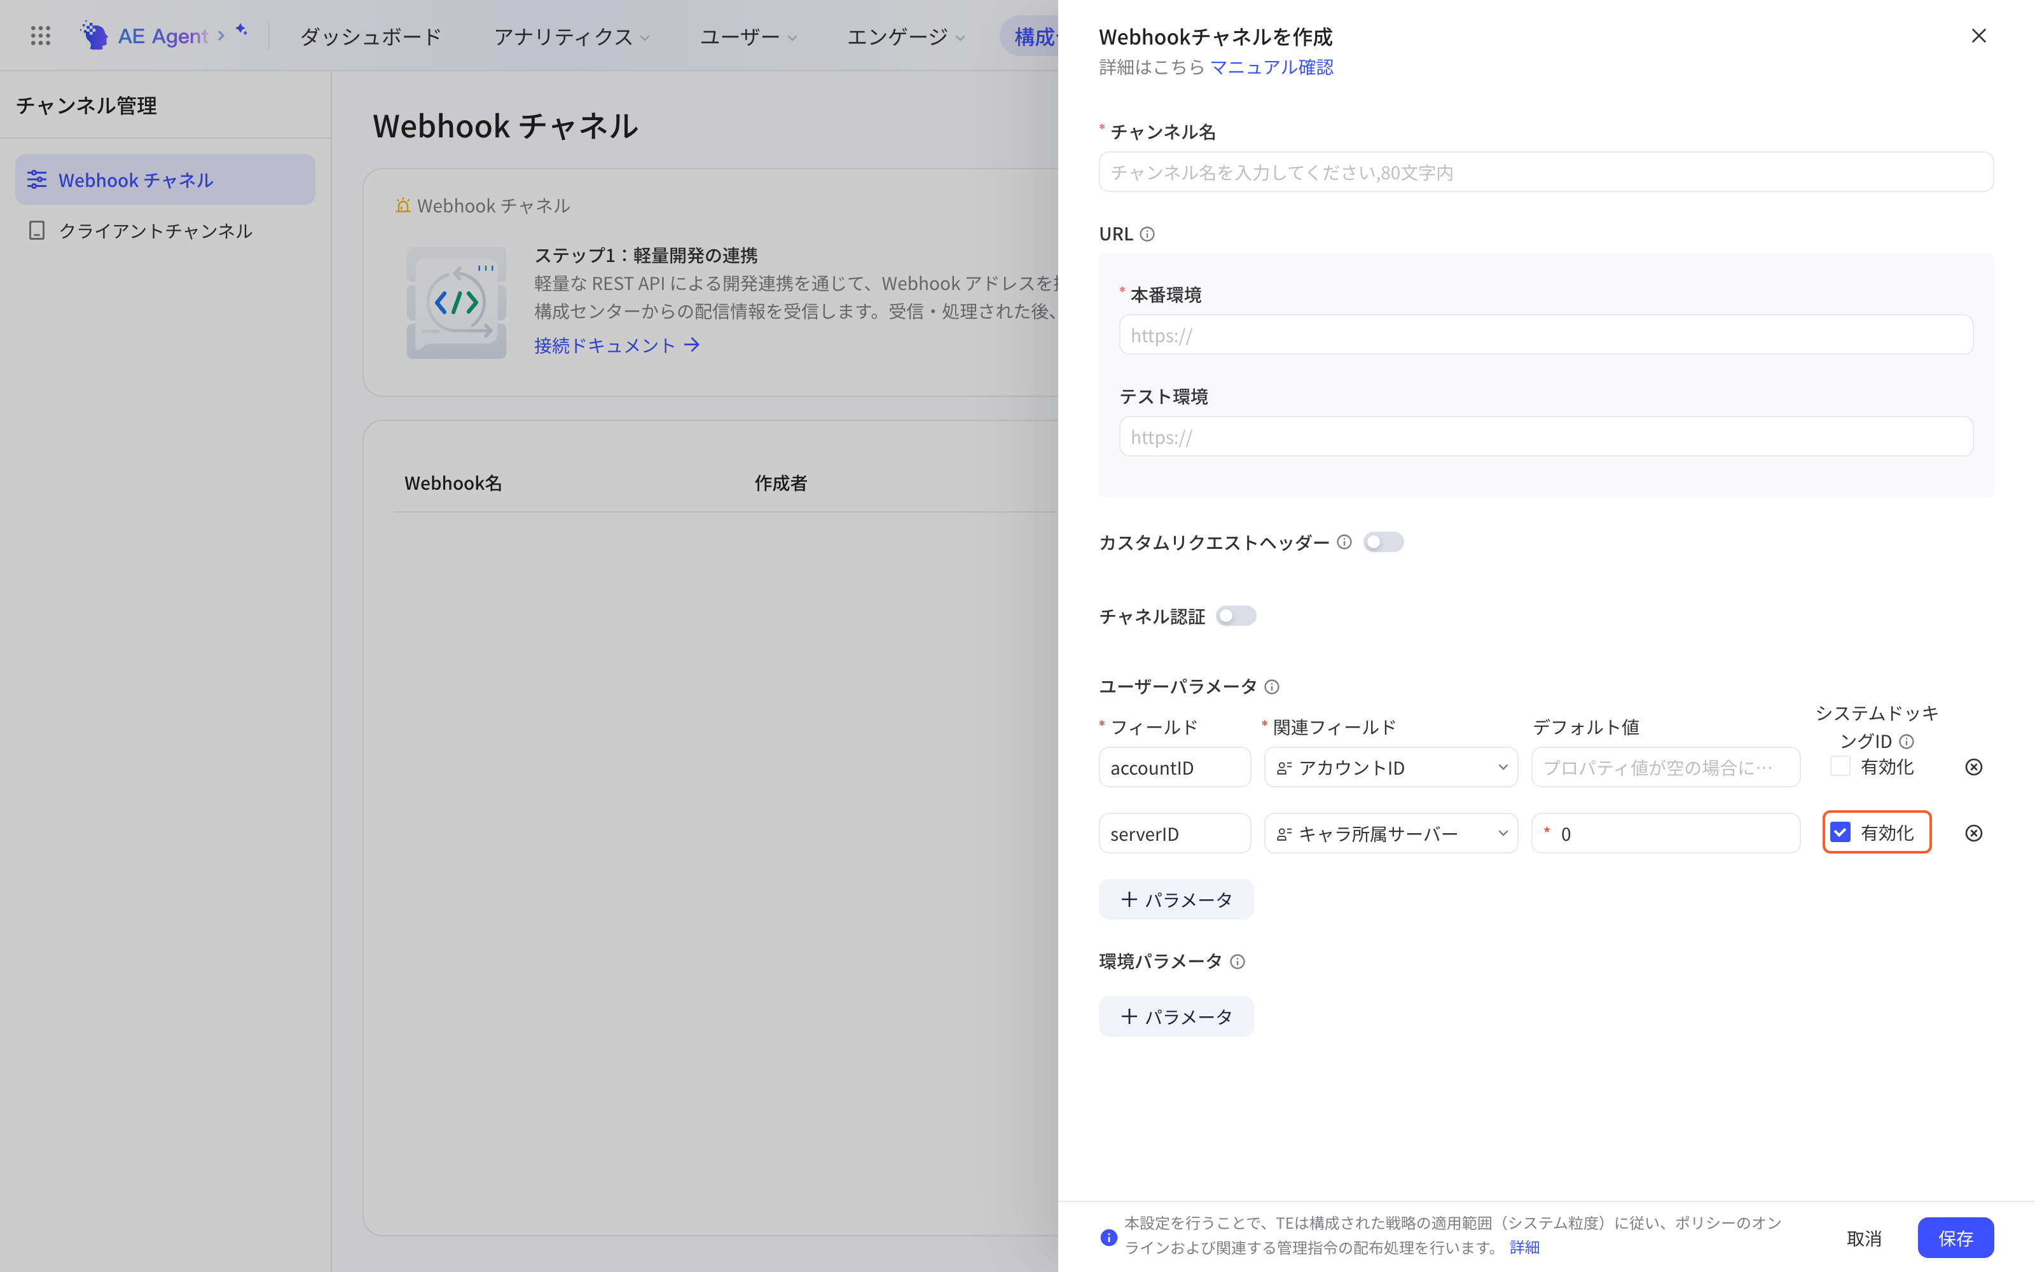Click the sparkle icon beside AE Agent
This screenshot has height=1272, width=2035.
pyautogui.click(x=242, y=31)
